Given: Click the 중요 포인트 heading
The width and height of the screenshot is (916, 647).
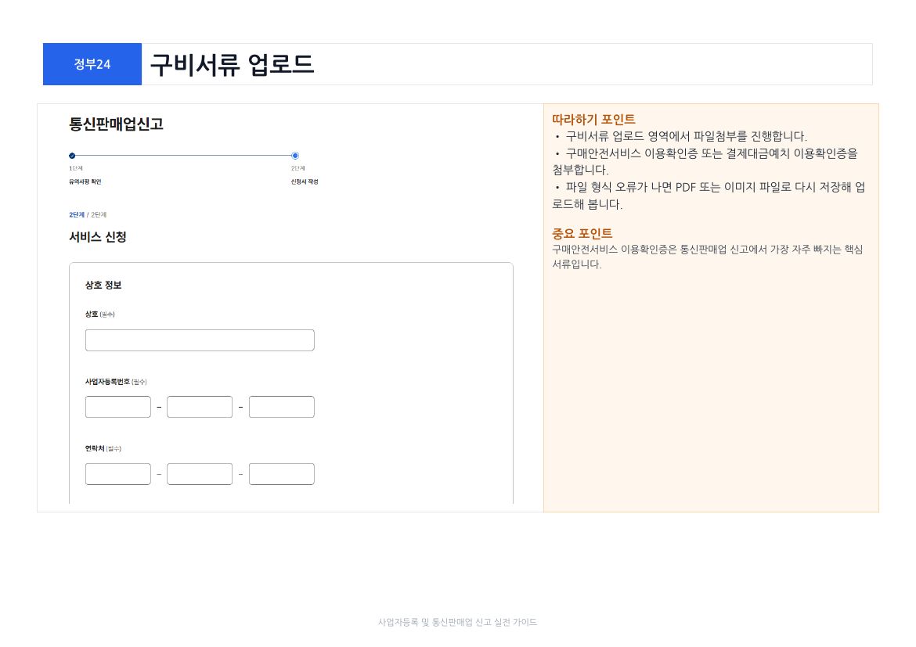Looking at the screenshot, I should coord(582,234).
